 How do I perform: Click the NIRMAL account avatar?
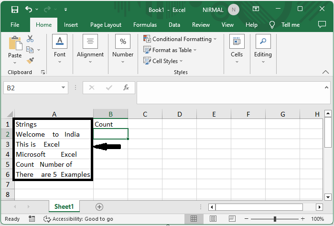coord(234,10)
